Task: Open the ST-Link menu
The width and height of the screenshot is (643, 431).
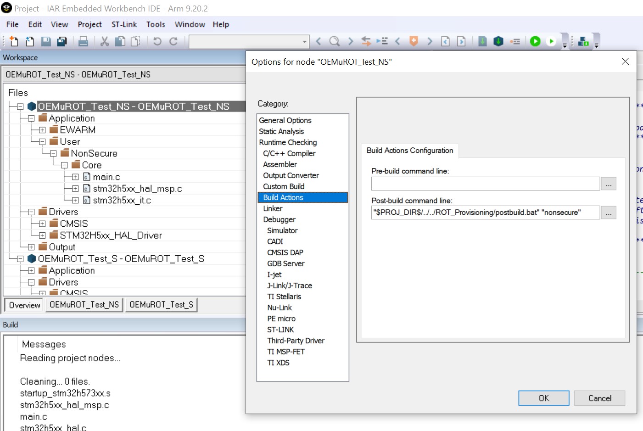Action: pyautogui.click(x=124, y=24)
